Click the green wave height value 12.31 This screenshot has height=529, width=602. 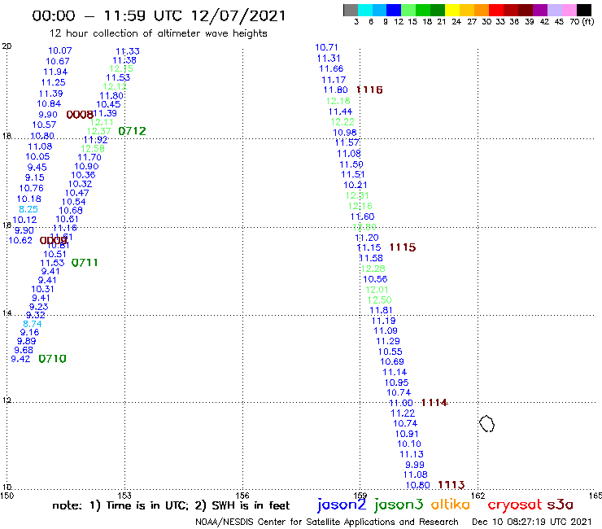tap(357, 195)
